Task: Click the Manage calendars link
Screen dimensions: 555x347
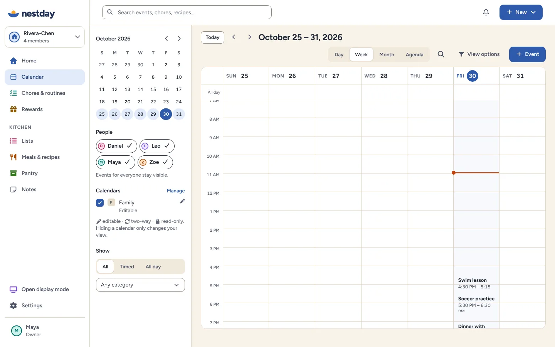Action: (176, 191)
